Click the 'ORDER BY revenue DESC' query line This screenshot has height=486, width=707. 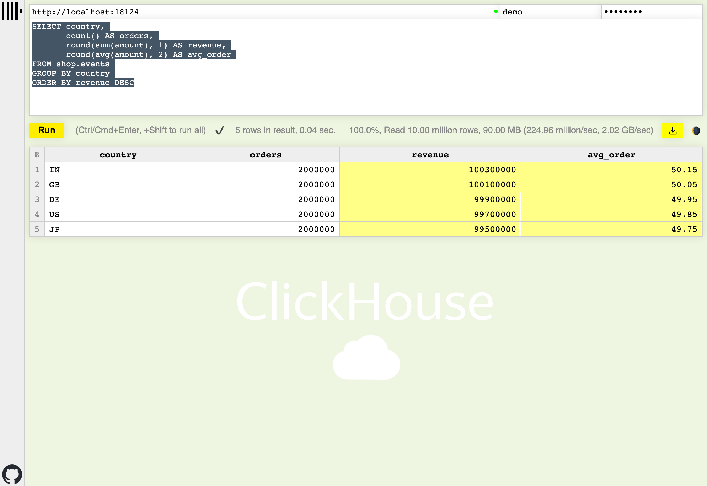tap(83, 83)
